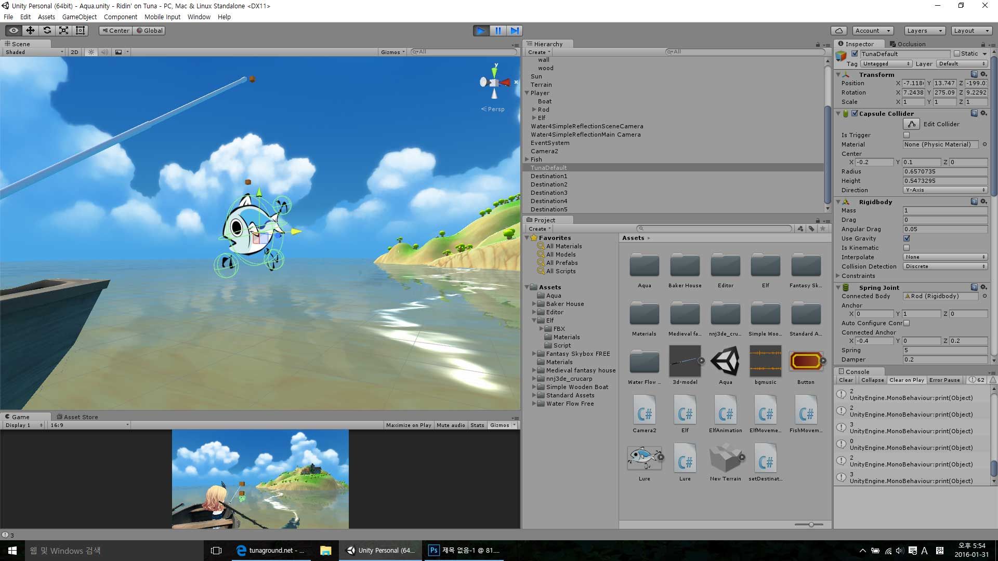The width and height of the screenshot is (998, 561).
Task: Click the Pause playback button
Action: [497, 31]
